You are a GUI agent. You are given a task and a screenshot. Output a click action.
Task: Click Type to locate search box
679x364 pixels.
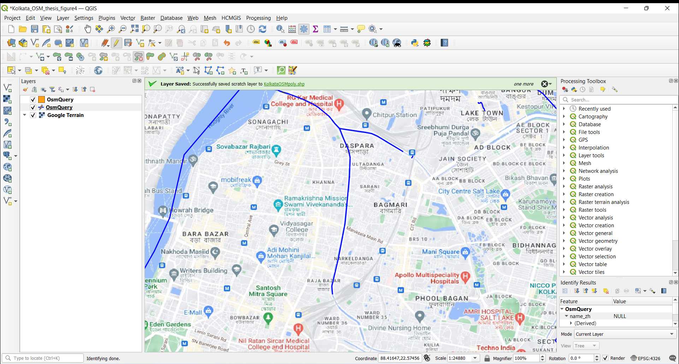coord(43,358)
